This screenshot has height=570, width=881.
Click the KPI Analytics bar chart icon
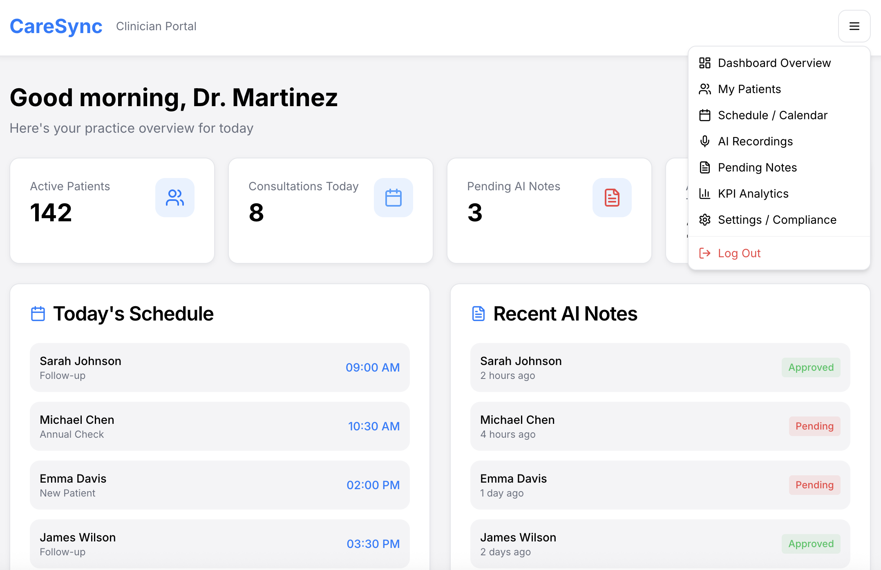pyautogui.click(x=705, y=194)
